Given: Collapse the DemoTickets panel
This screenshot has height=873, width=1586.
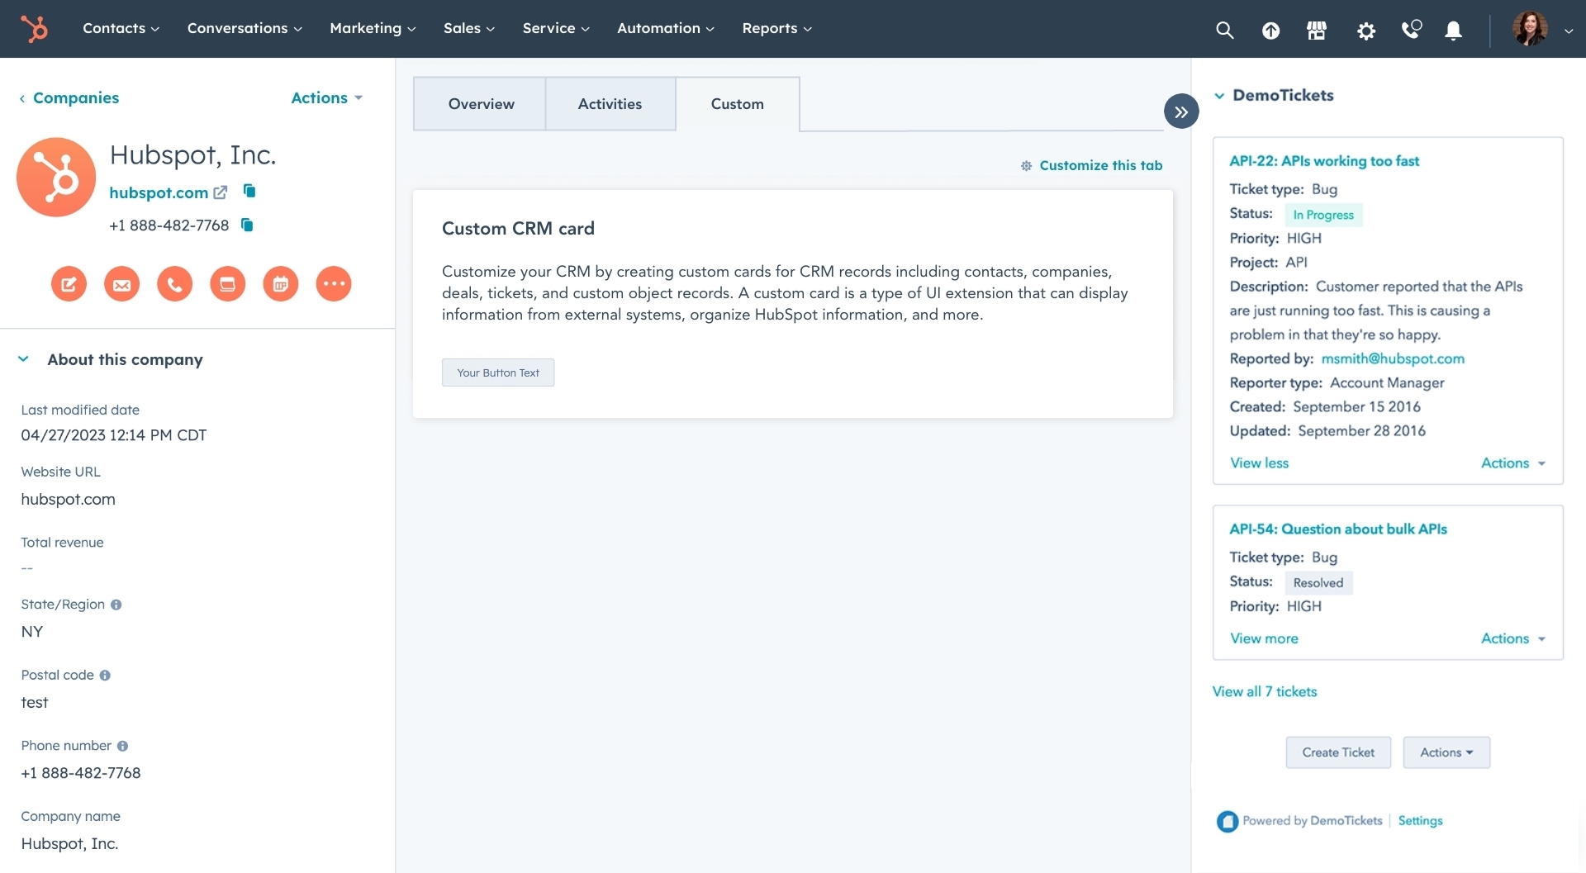Looking at the screenshot, I should 1219,96.
